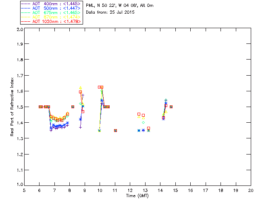Click the purple plus marker at 1.57 near 9 GMT

pos(83,95)
